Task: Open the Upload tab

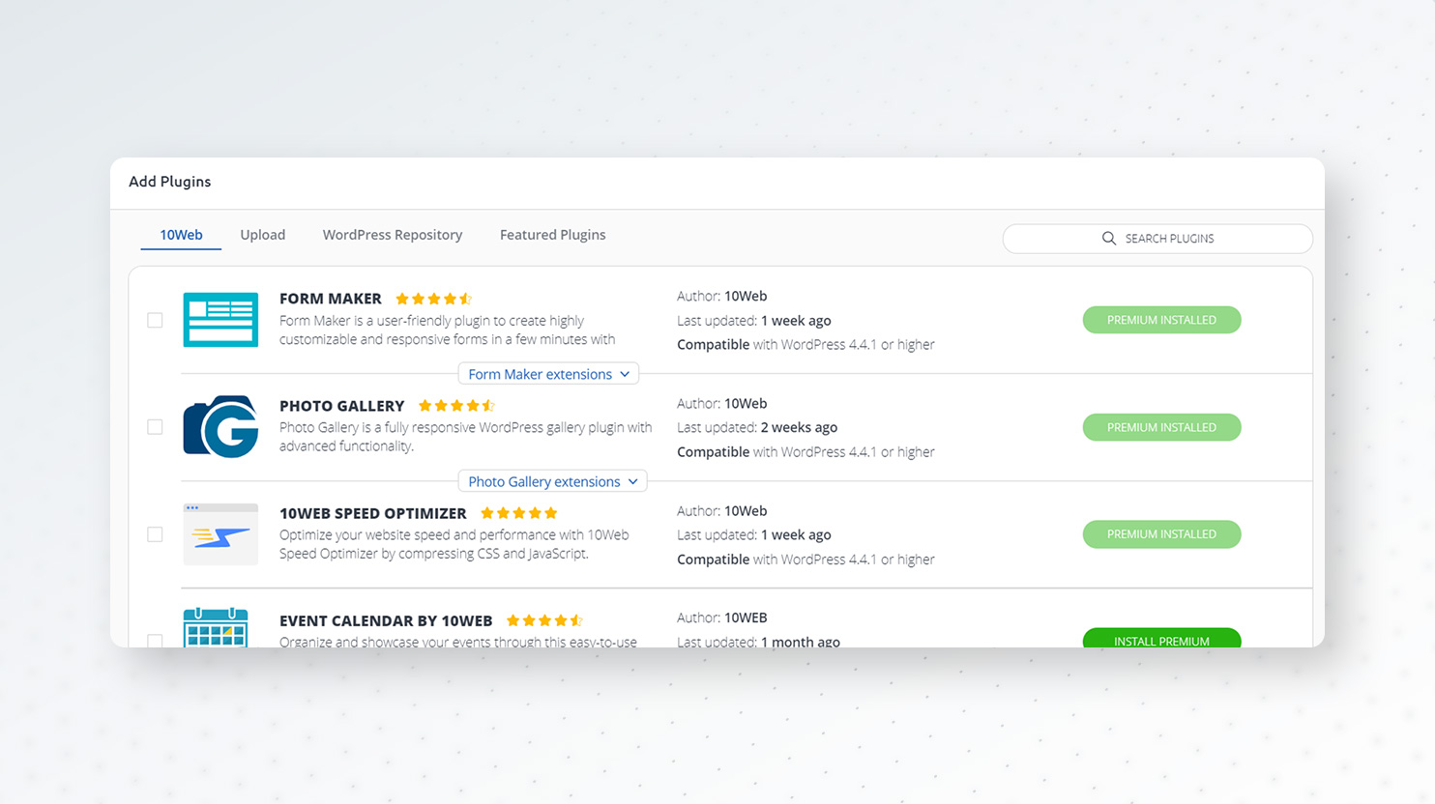Action: point(263,235)
